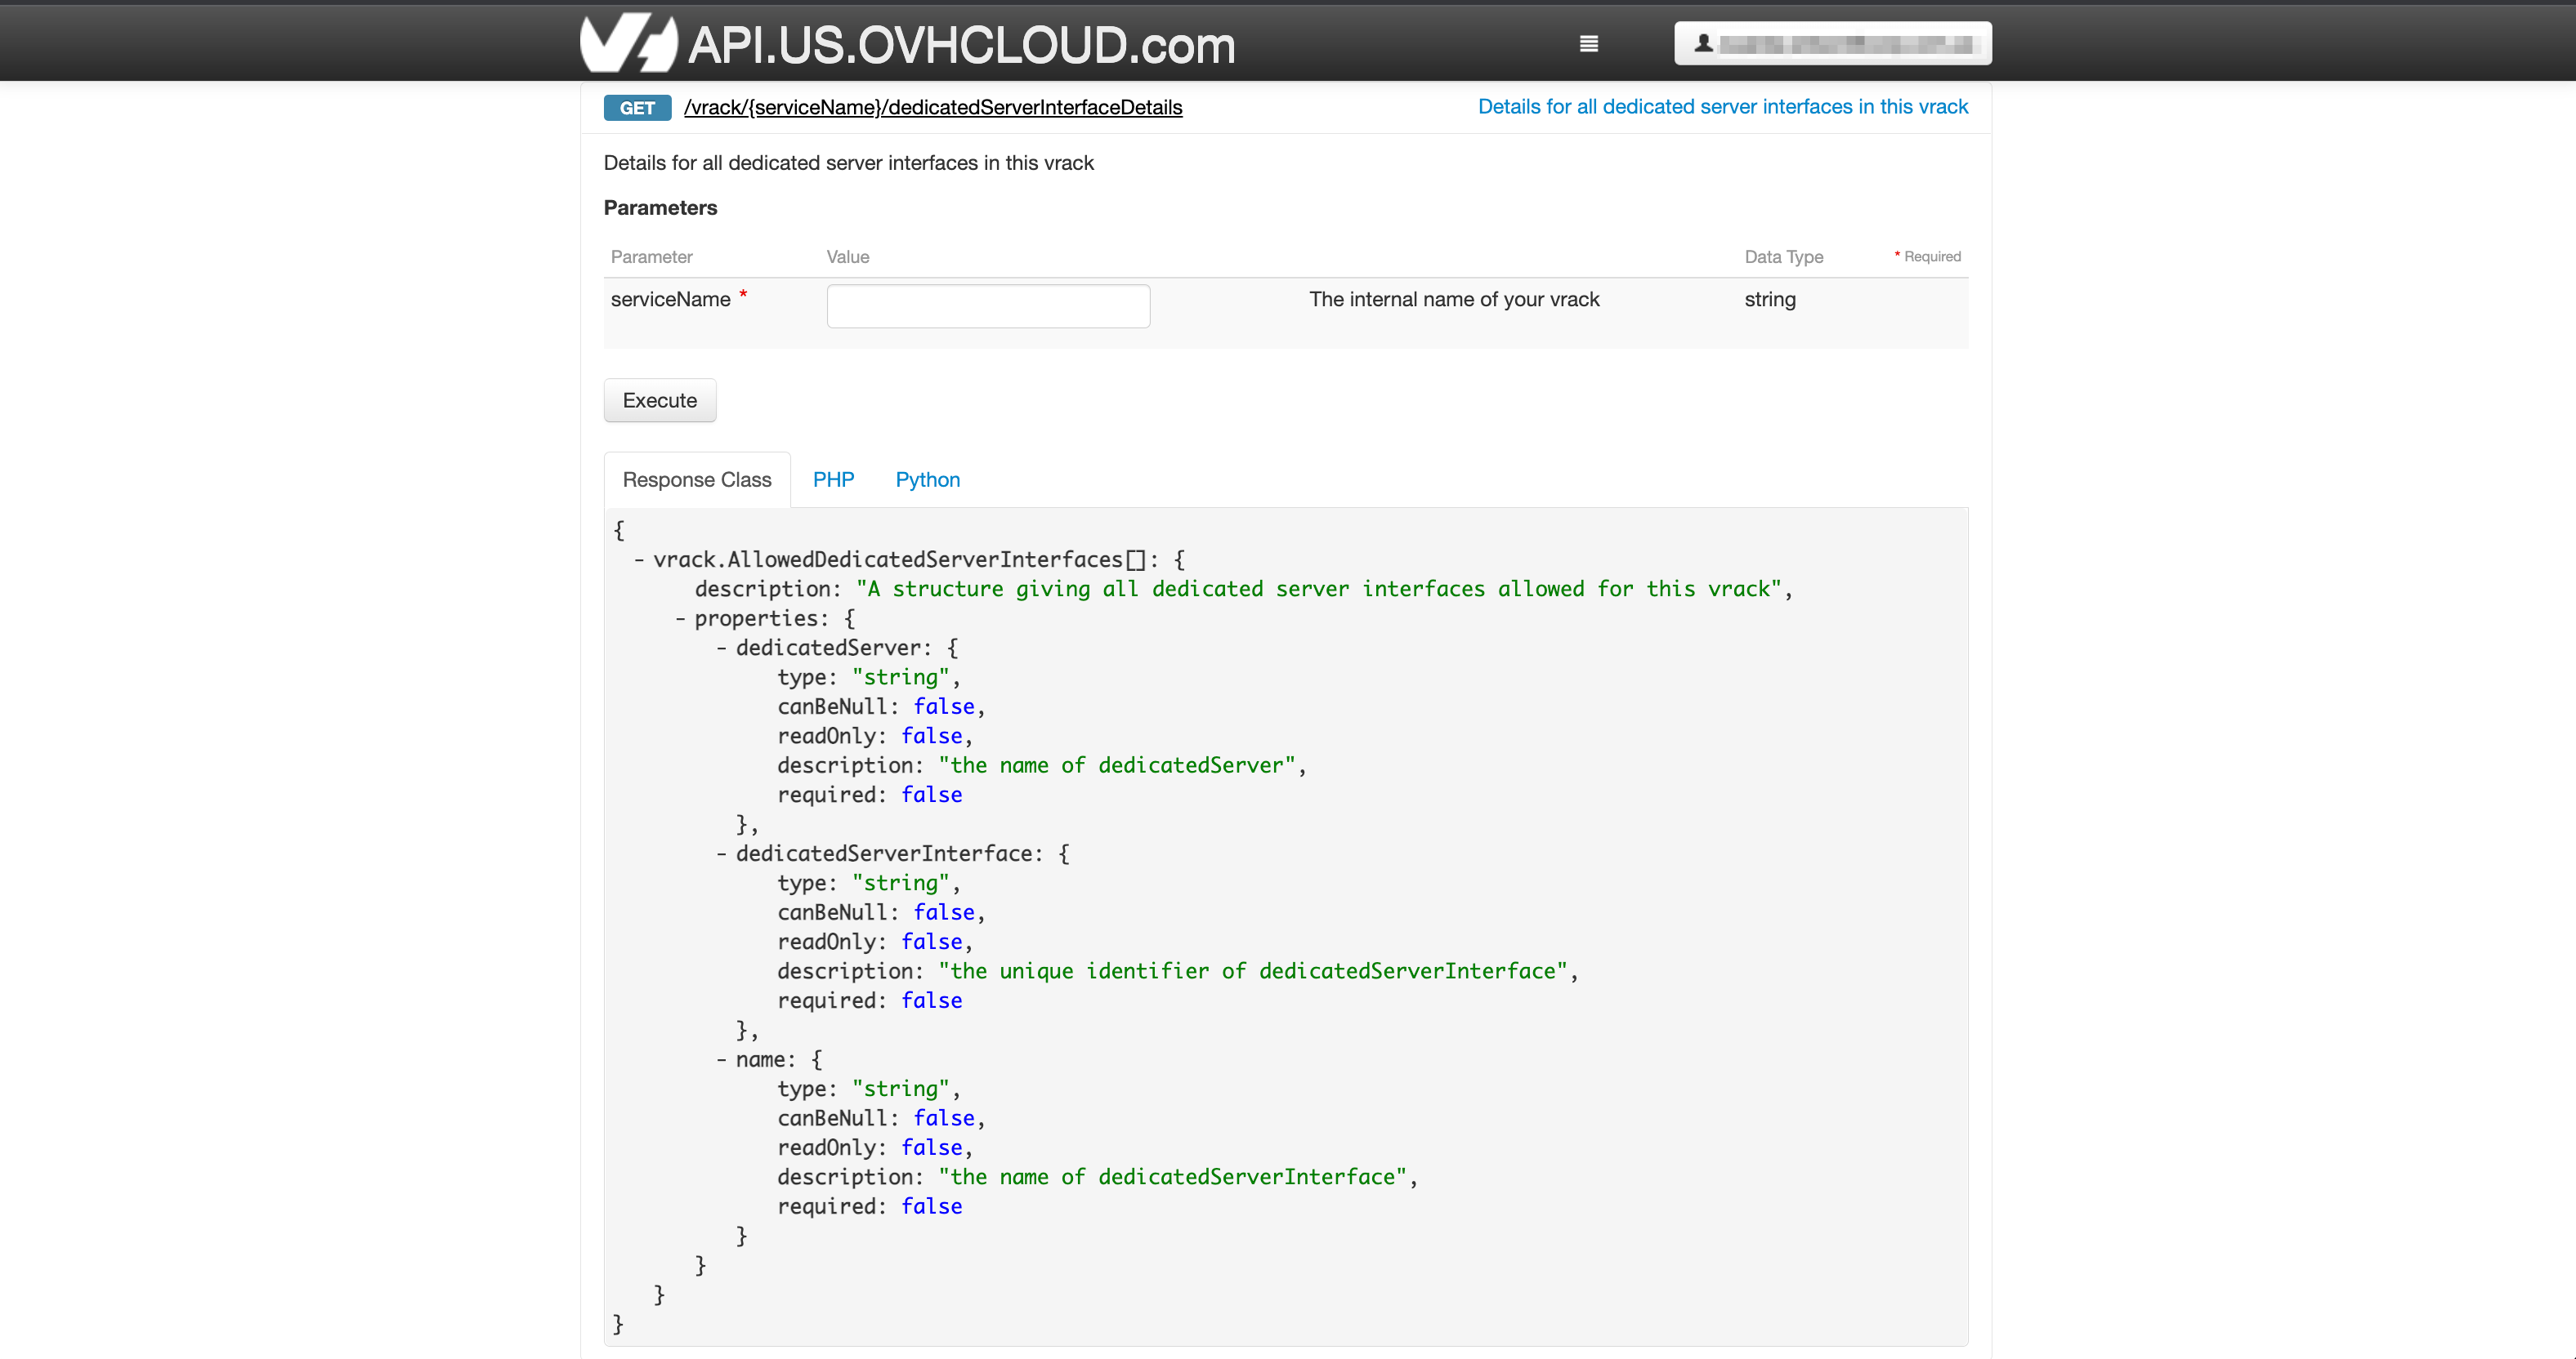
Task: Click description 'the name of dedicatedServer' string
Action: (x=1117, y=765)
